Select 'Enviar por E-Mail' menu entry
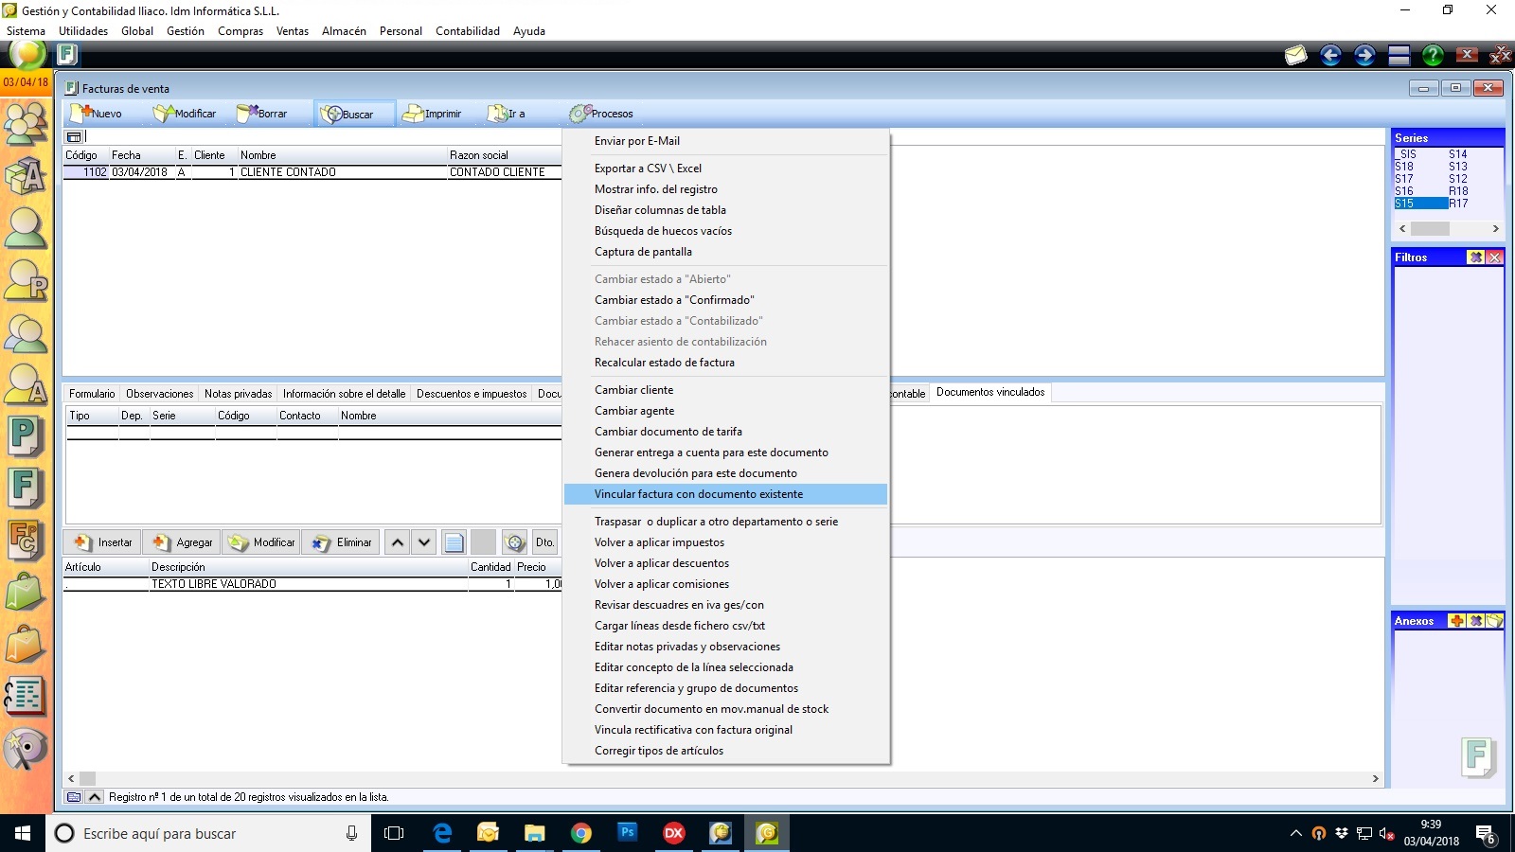This screenshot has width=1515, height=852. pos(637,141)
